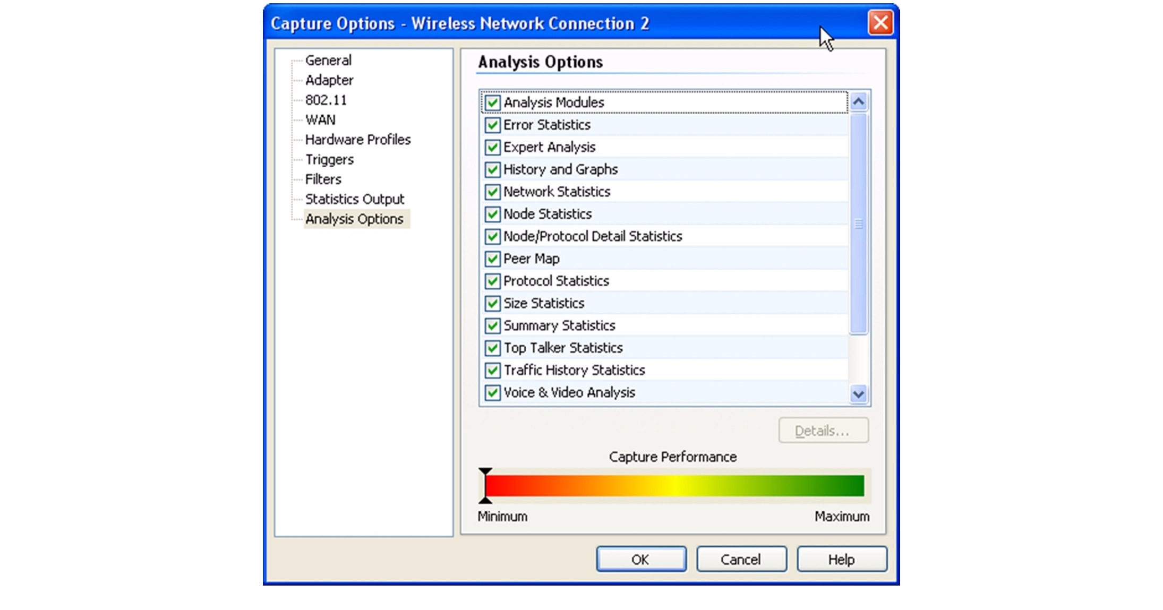This screenshot has width=1163, height=610.
Task: Open Hardware Profiles section
Action: (357, 140)
